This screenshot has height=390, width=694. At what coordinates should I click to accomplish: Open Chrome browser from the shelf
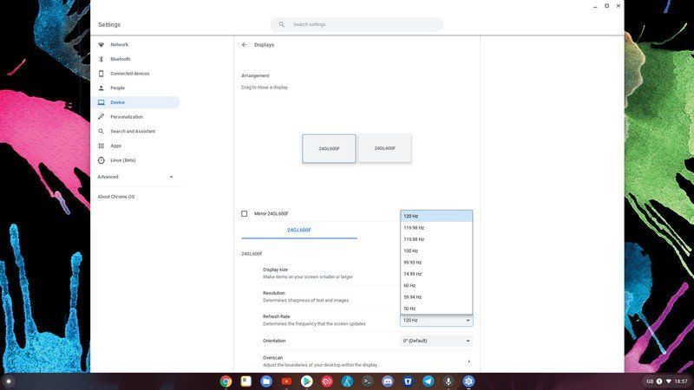tap(226, 381)
